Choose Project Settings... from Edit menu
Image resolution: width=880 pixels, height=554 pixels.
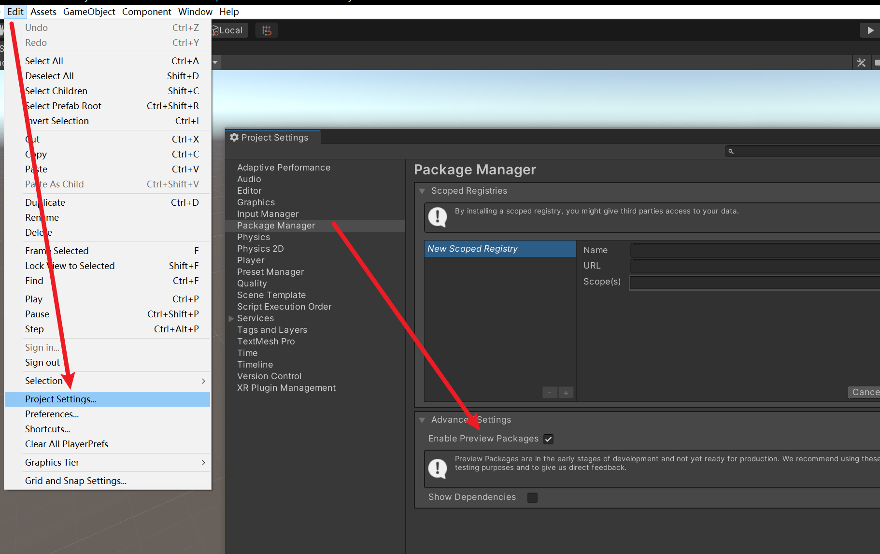click(x=108, y=399)
